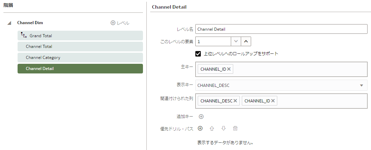
Task: Click the number of elements input field
Action: coord(213,41)
